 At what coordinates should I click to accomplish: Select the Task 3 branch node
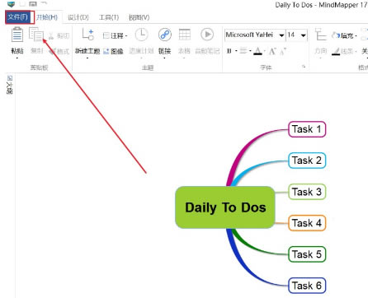tap(307, 192)
